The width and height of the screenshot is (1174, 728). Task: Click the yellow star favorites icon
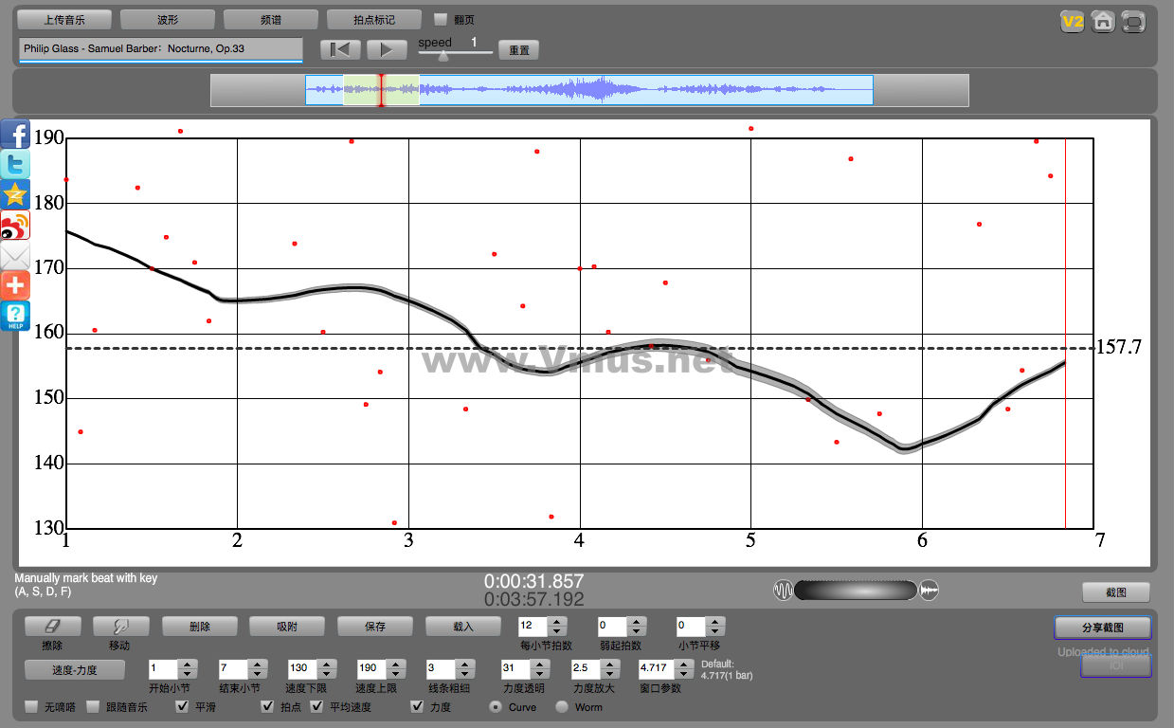tap(15, 194)
